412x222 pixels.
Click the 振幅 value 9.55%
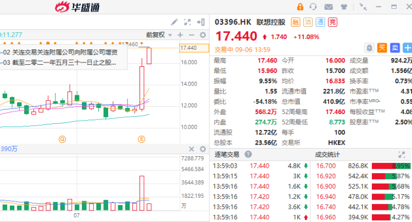point(268,81)
